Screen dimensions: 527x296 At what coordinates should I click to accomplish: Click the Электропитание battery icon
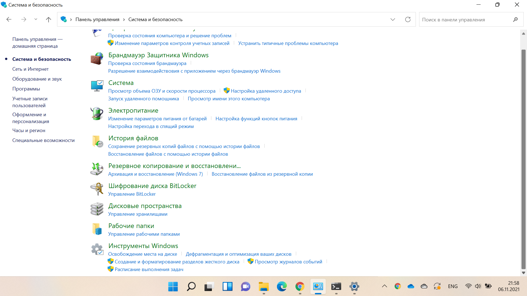pos(97,114)
